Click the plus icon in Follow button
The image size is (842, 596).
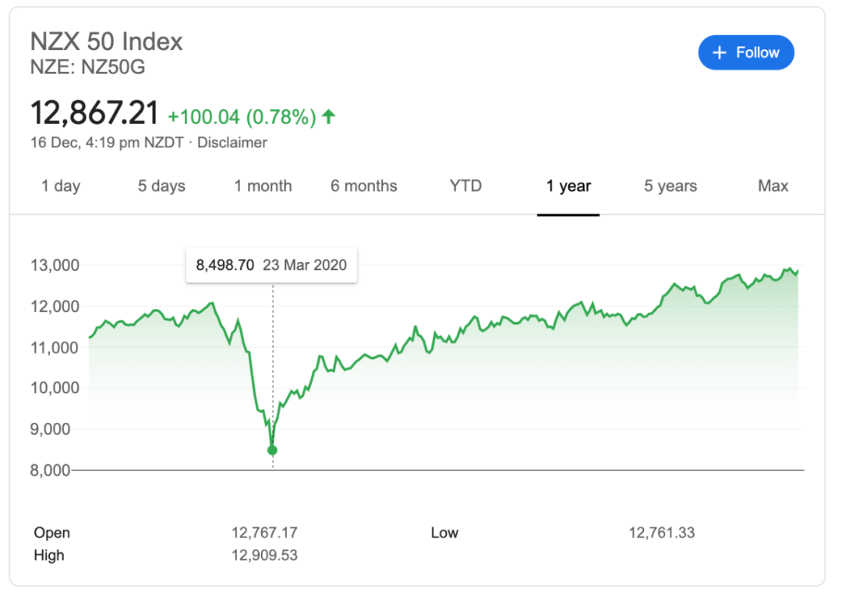[x=719, y=53]
